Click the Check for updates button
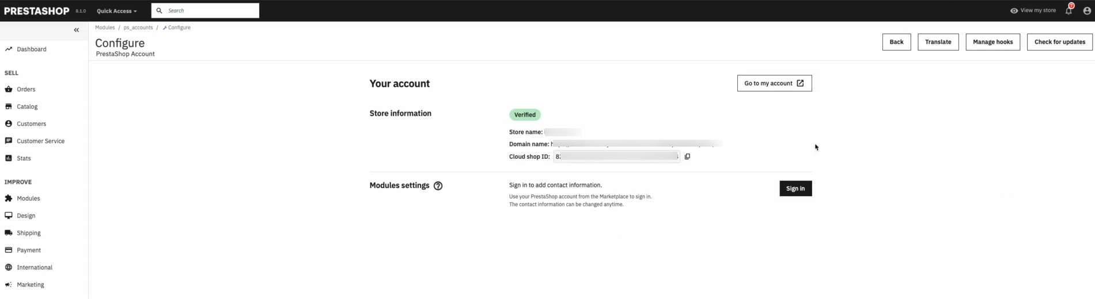This screenshot has width=1095, height=299. [1059, 42]
